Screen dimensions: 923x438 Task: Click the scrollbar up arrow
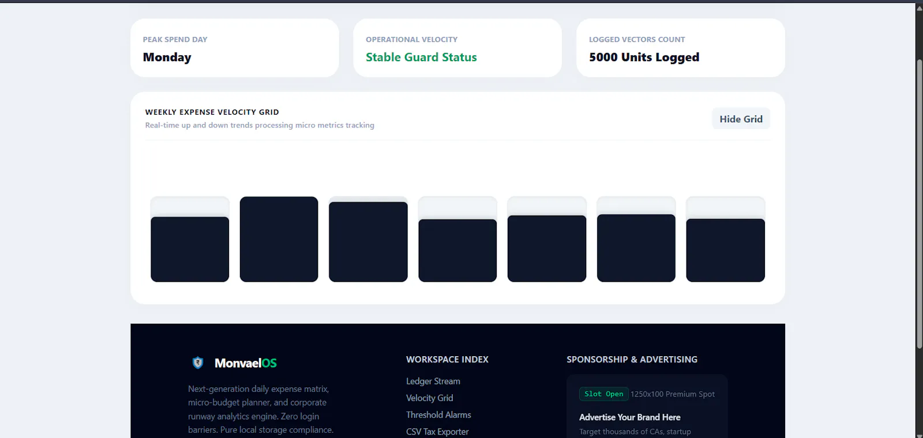click(x=920, y=7)
